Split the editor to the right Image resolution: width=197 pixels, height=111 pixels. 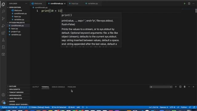pos(189,3)
